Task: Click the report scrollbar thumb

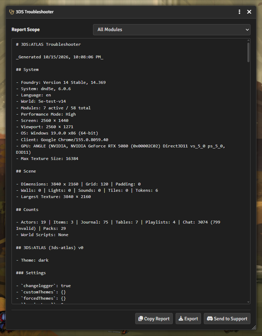Action: click(248, 52)
